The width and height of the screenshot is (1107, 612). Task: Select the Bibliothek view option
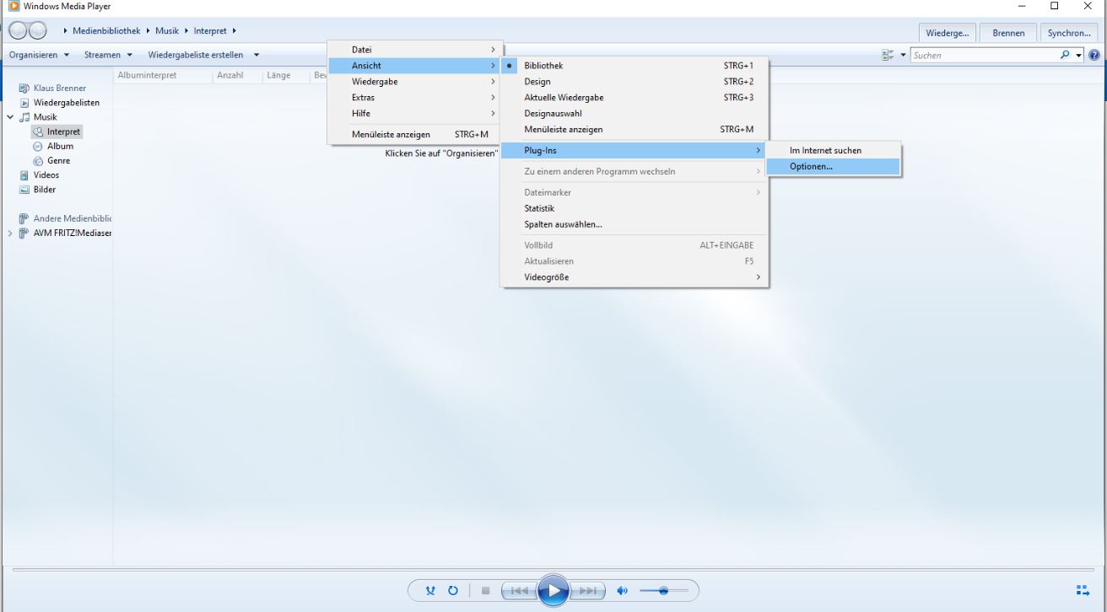coord(634,66)
